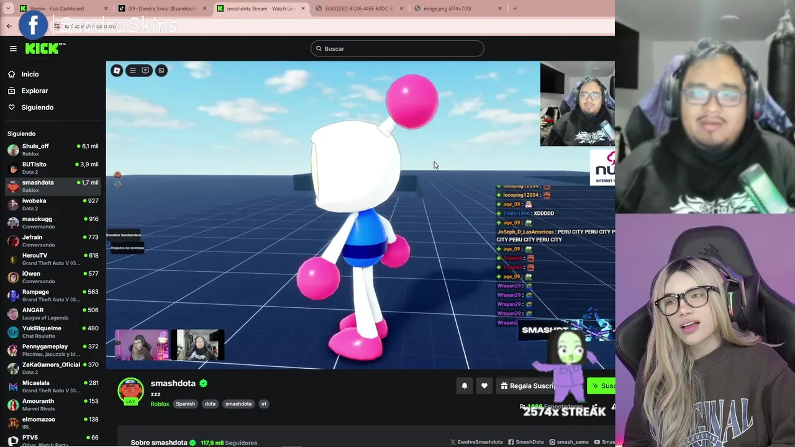Open the YukiRiquelme channel
795x447 pixels.
click(x=53, y=332)
